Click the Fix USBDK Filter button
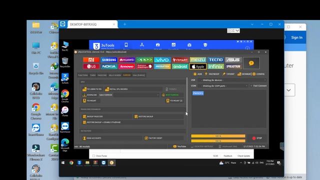This screenshot has width=320, height=180. coord(92,89)
